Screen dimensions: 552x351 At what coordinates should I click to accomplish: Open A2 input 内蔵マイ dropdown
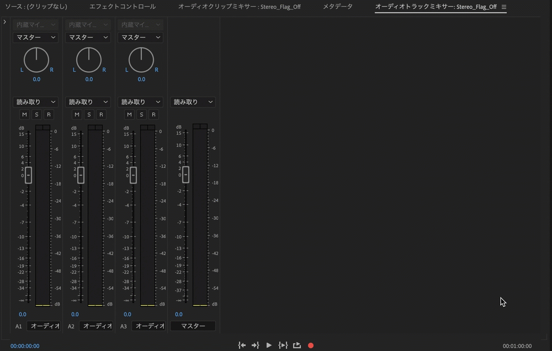(x=88, y=25)
